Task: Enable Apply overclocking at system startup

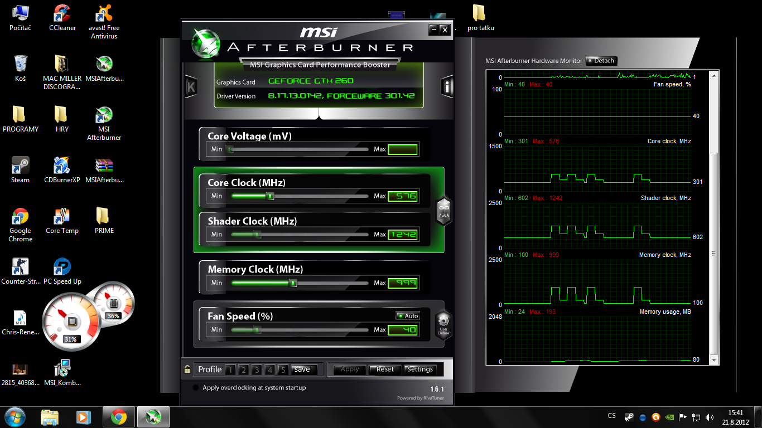Action: point(196,388)
